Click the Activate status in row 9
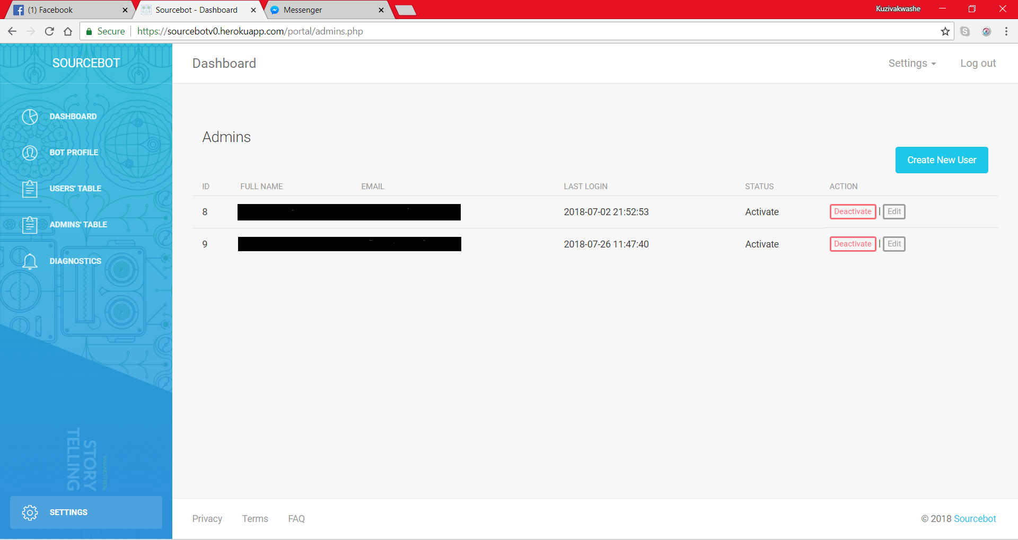This screenshot has height=540, width=1018. (762, 244)
